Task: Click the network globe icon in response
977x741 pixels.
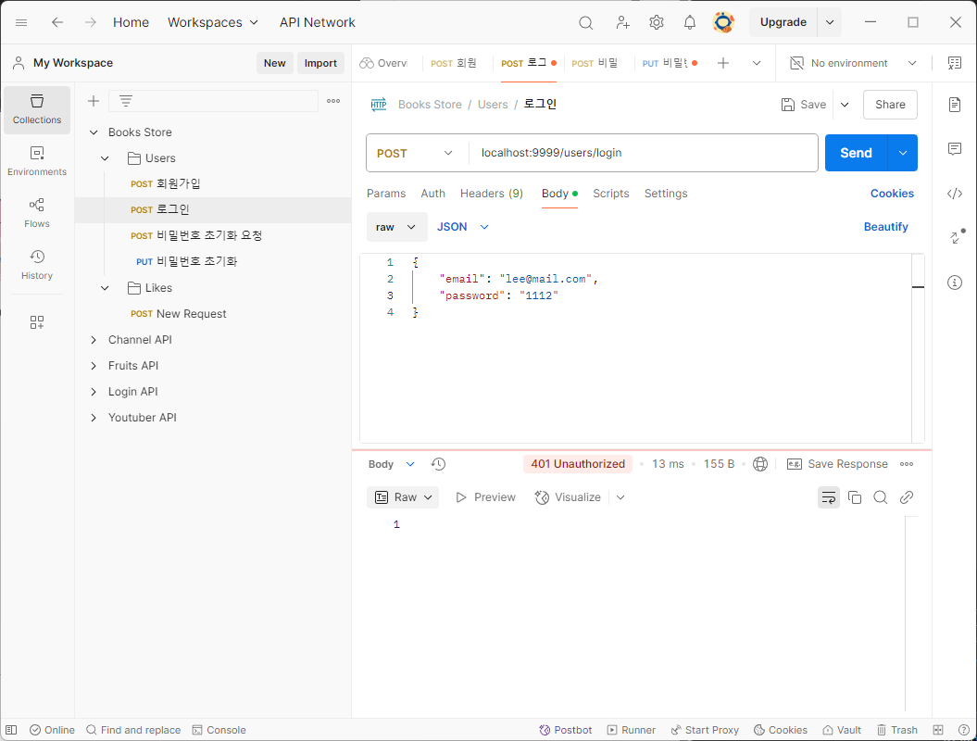Action: [x=760, y=464]
